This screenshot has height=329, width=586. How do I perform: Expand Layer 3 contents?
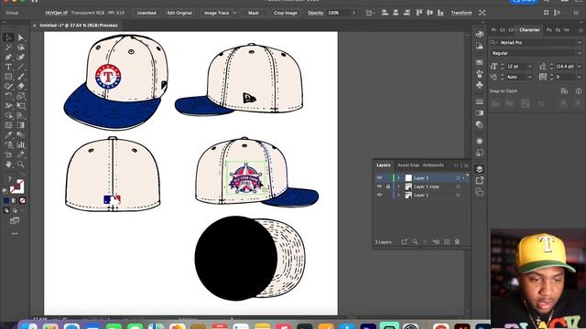pos(398,178)
